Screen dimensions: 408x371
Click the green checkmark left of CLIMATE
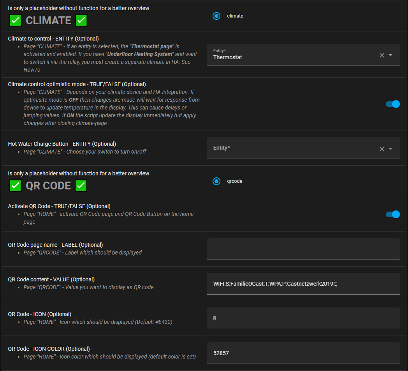(x=15, y=20)
